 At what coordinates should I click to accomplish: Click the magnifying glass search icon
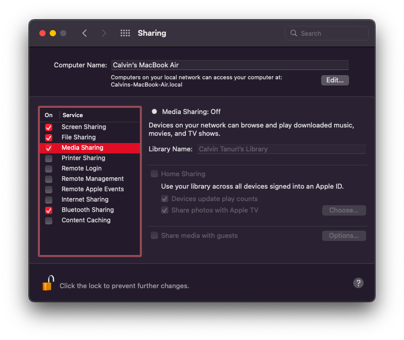tap(294, 33)
